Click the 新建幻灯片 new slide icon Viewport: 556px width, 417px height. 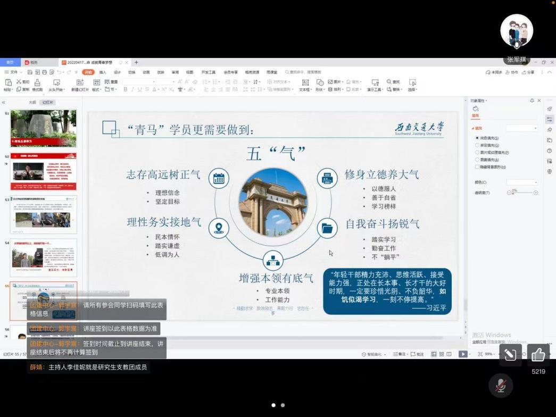point(80,82)
